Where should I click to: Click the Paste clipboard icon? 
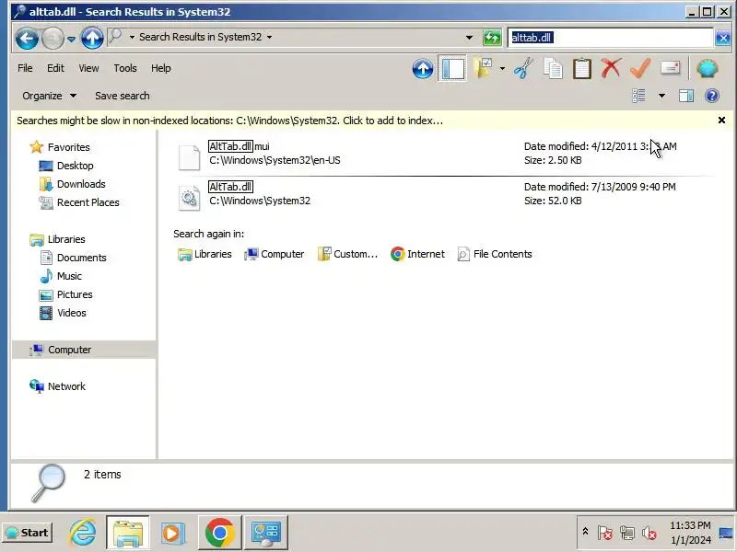(582, 68)
